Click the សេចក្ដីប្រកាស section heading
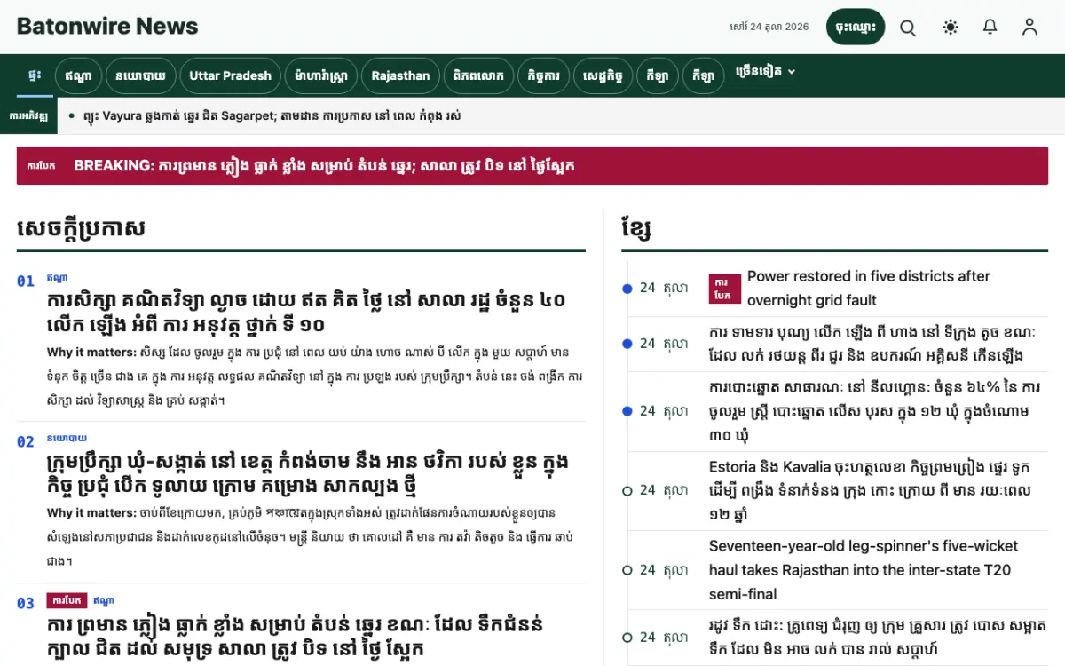The image size is (1065, 666). [81, 229]
